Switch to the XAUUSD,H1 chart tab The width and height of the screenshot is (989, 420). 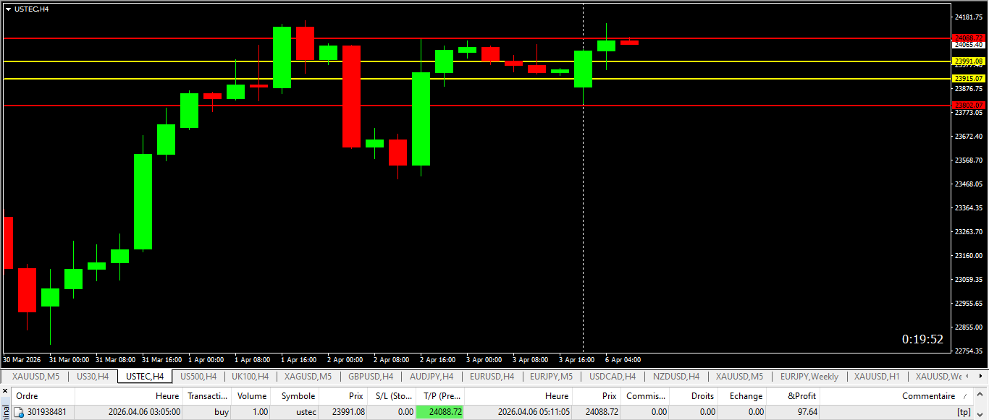coord(876,377)
